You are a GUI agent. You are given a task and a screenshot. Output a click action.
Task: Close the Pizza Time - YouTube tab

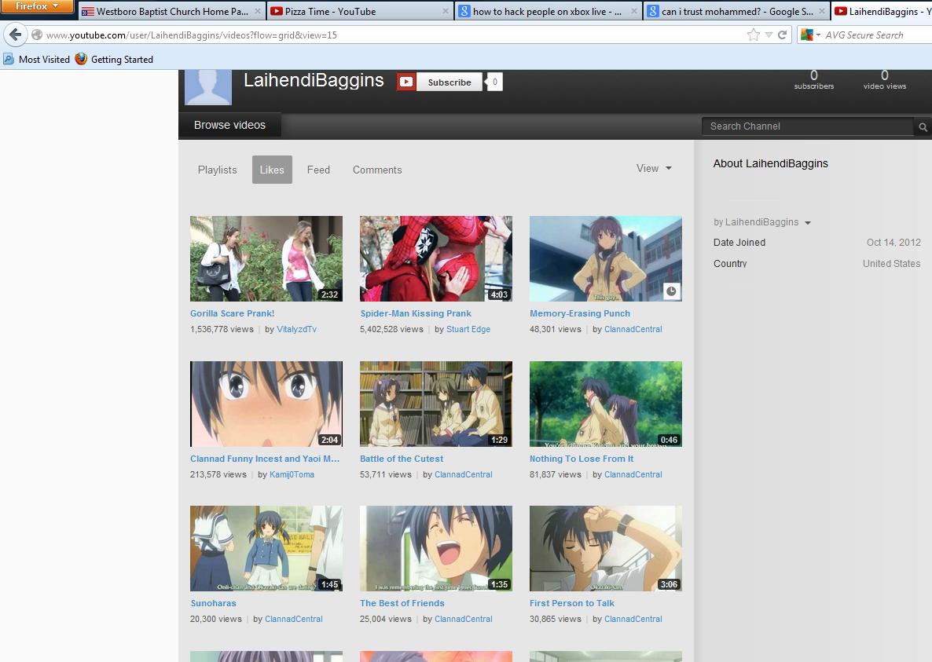click(446, 11)
